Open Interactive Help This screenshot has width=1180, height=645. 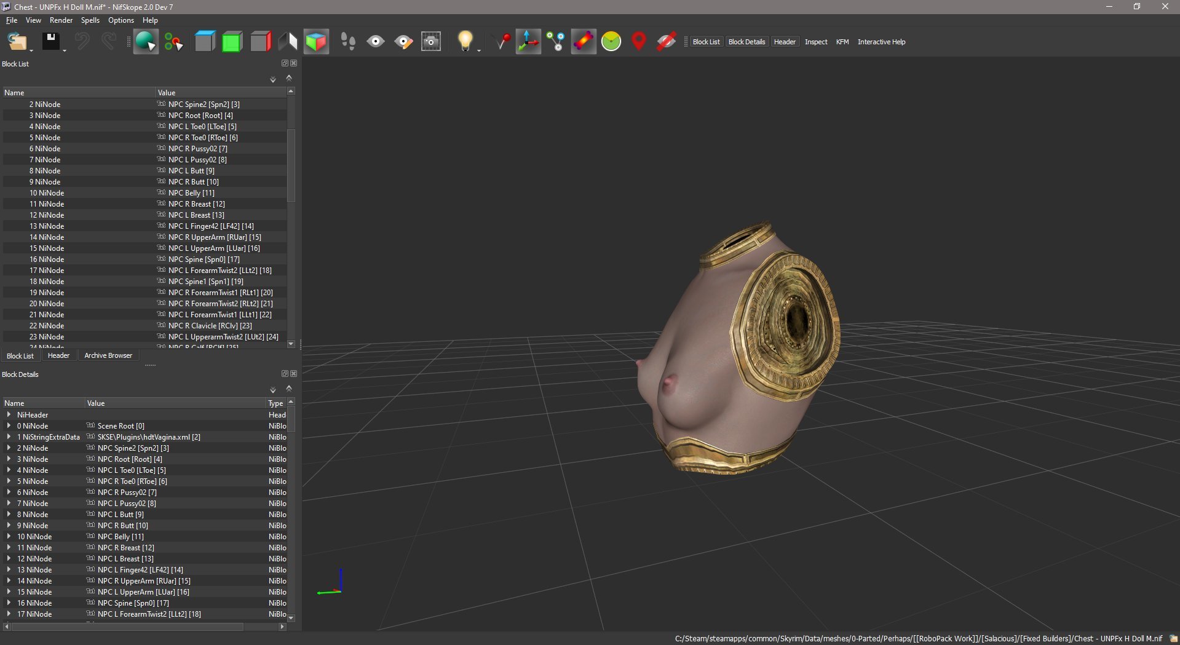point(881,42)
